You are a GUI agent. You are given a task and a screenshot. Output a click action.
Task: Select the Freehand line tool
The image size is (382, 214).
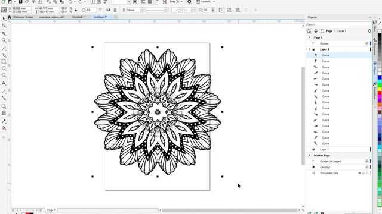pyautogui.click(x=4, y=49)
